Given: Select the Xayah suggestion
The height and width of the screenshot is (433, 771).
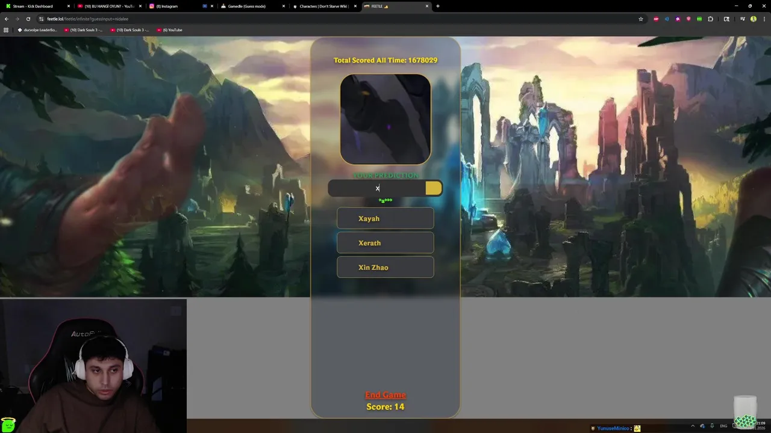Looking at the screenshot, I should point(385,218).
